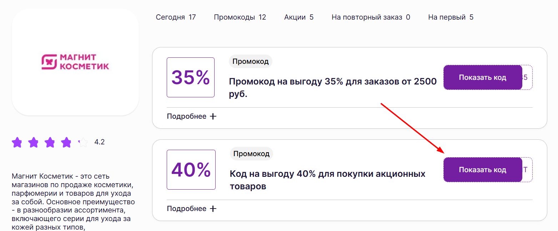558x231 pixels.
Task: Click the 4.2 rating value
Action: 100,142
